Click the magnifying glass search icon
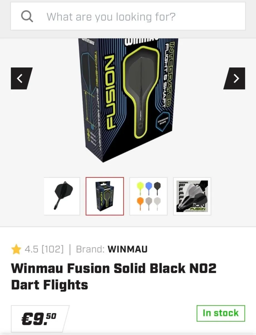This screenshot has width=256, height=335. (x=27, y=16)
